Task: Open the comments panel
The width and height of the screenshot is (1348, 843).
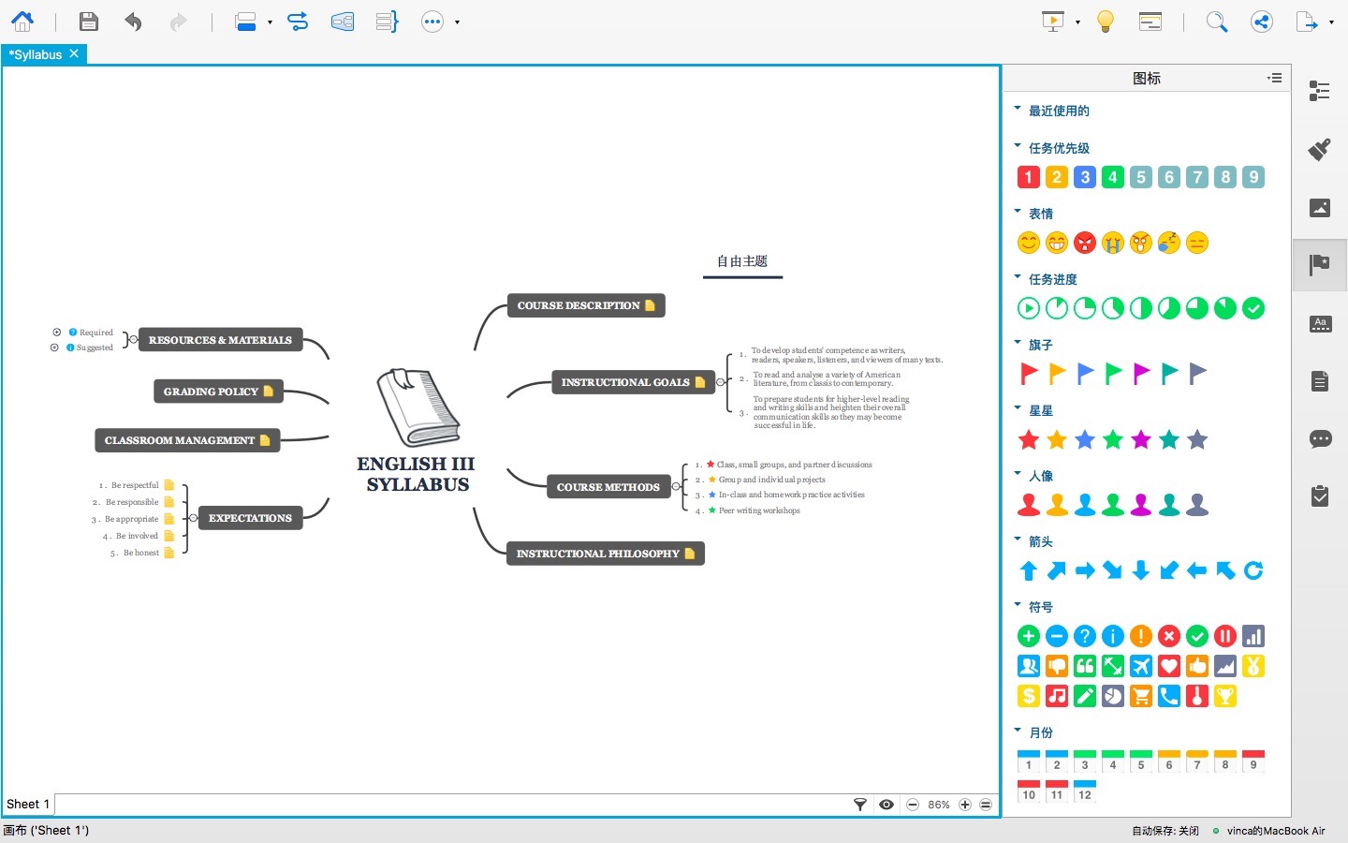Action: click(1319, 439)
